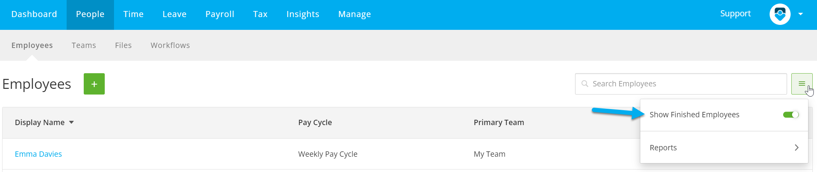Toggle Show Finished Employees switch

[x=791, y=114]
